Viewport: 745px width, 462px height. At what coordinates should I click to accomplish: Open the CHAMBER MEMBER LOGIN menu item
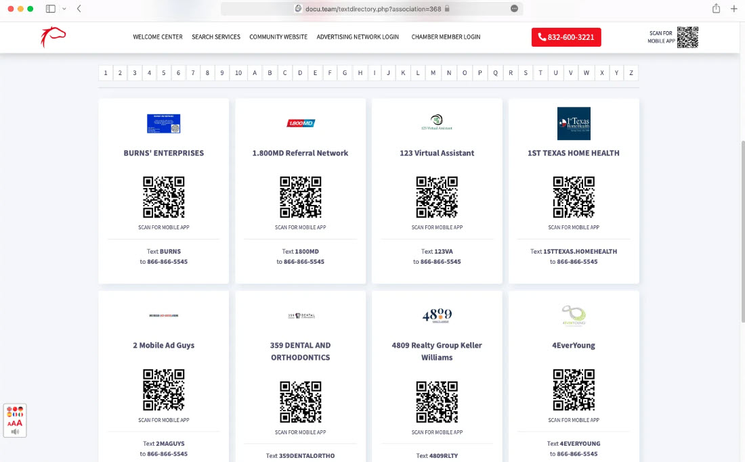[446, 37]
